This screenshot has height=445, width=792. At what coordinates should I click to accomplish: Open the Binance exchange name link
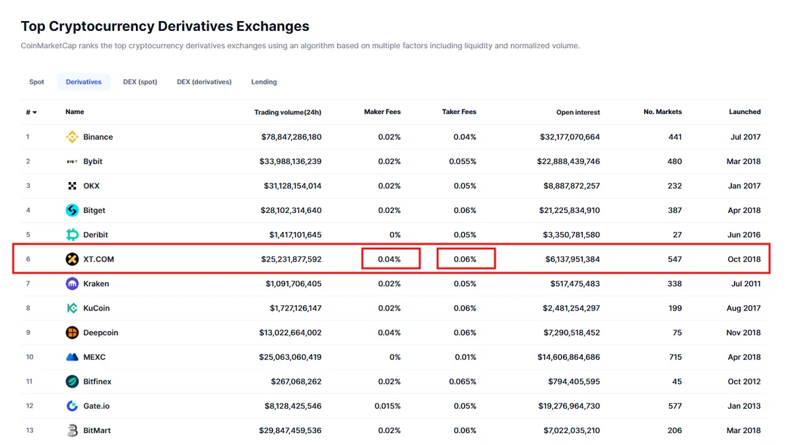(98, 137)
